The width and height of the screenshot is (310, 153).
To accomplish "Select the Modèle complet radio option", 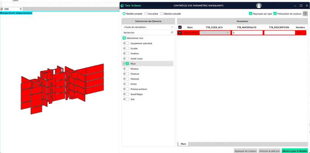I will click(124, 14).
